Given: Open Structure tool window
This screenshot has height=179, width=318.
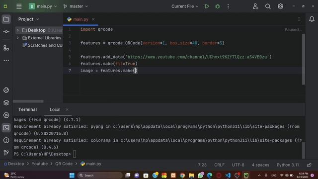Looking at the screenshot, I should (x=6, y=48).
